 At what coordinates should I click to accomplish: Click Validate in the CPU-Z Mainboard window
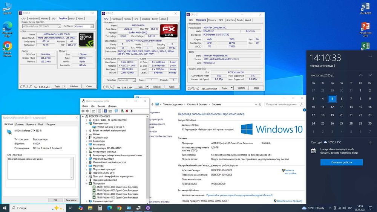[241, 88]
